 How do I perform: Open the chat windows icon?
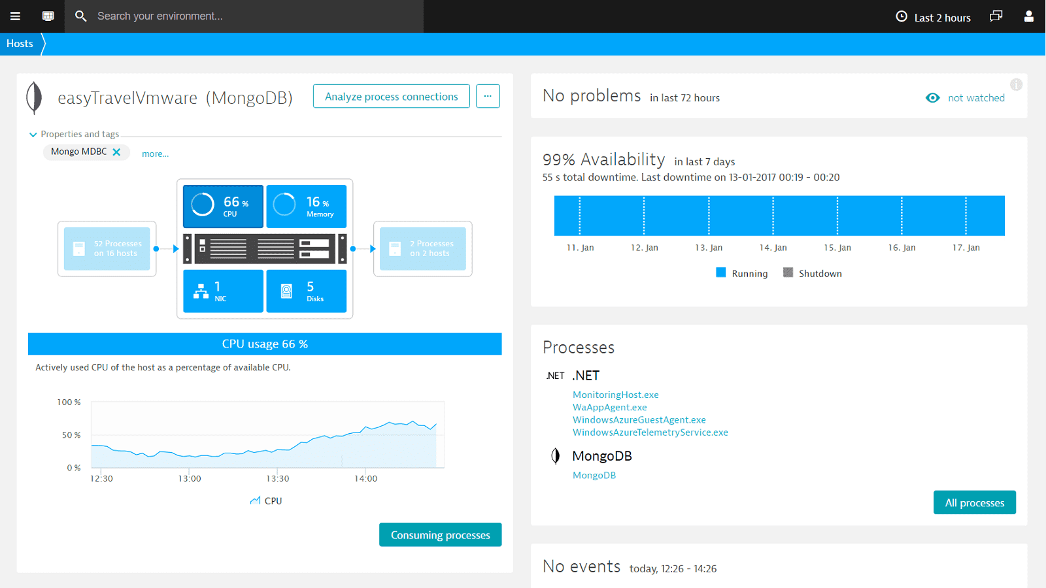(996, 16)
